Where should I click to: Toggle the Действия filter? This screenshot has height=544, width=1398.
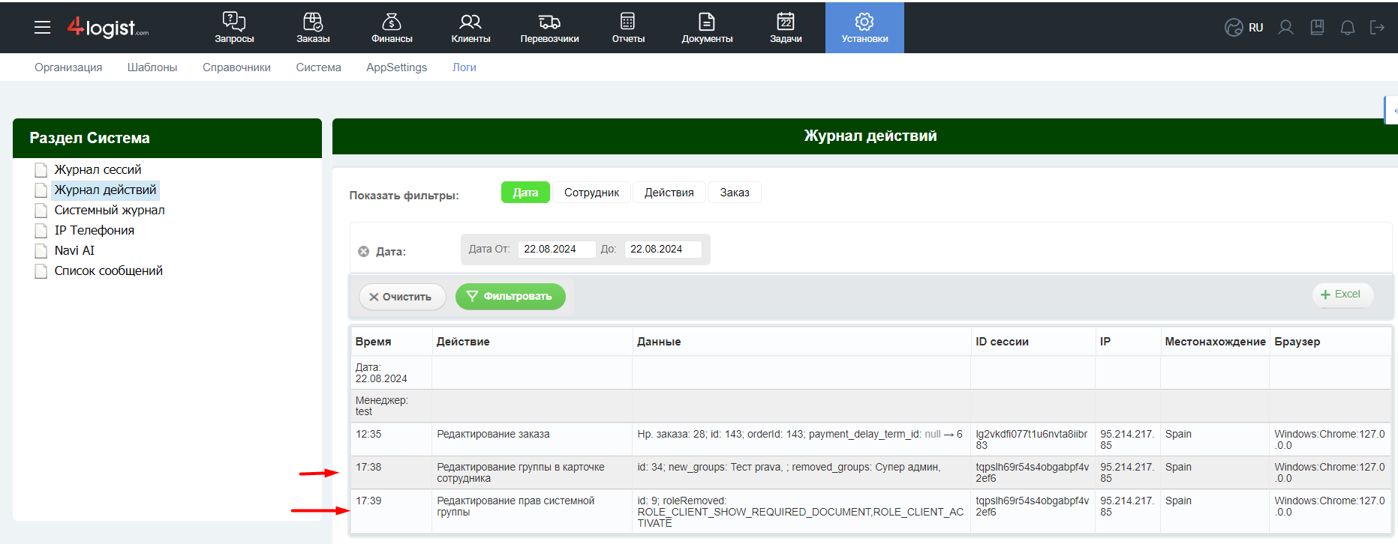click(669, 193)
